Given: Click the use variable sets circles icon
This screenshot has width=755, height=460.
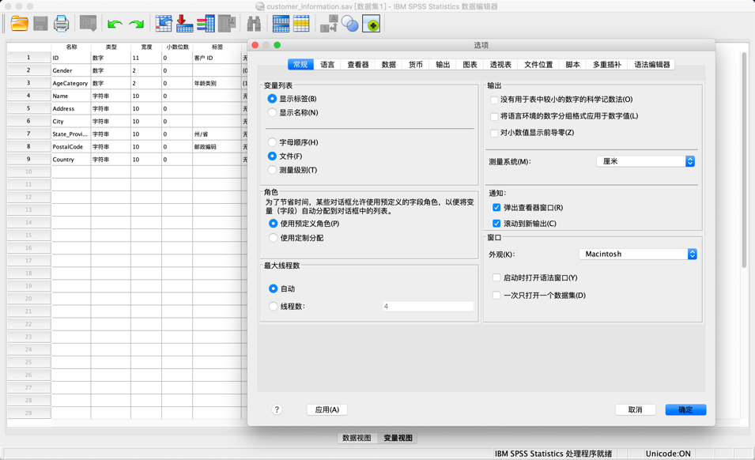Looking at the screenshot, I should pos(350,24).
